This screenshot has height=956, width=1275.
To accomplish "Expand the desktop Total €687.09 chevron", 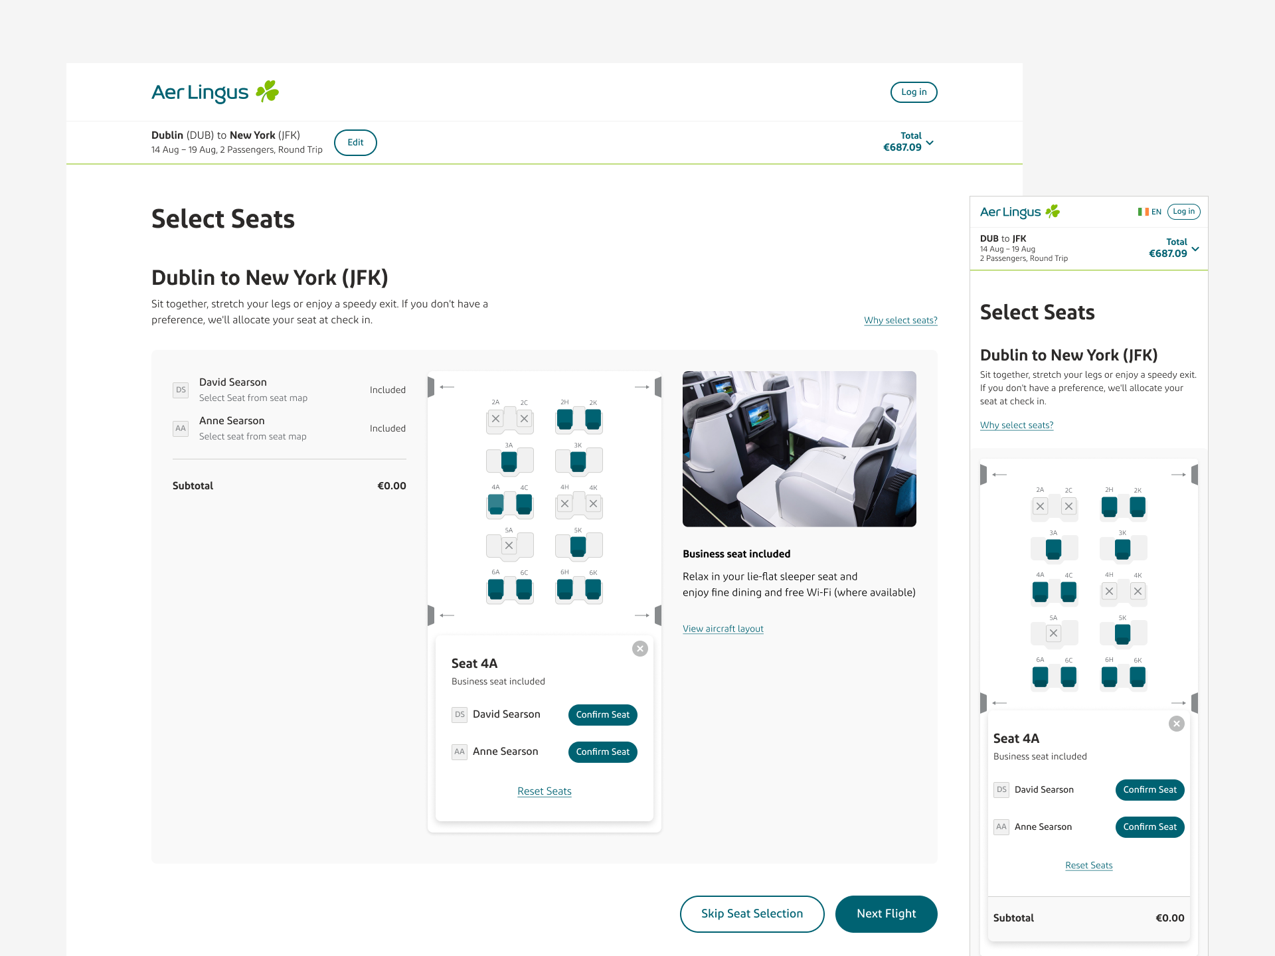I will pos(930,143).
